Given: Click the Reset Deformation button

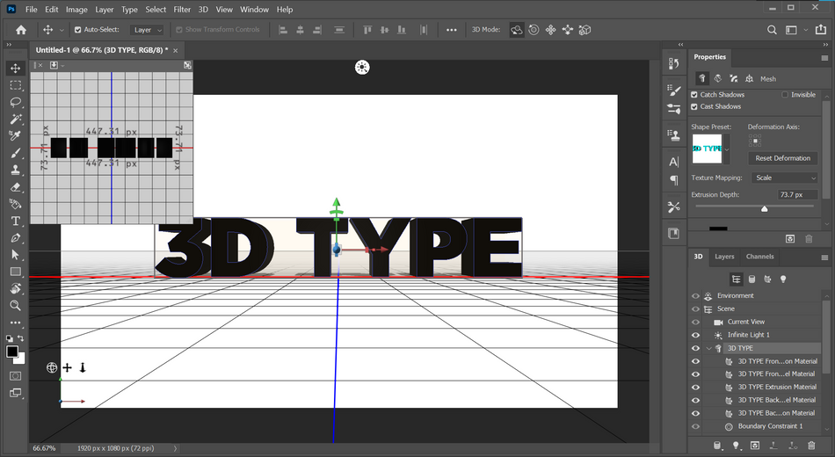Looking at the screenshot, I should pos(783,158).
